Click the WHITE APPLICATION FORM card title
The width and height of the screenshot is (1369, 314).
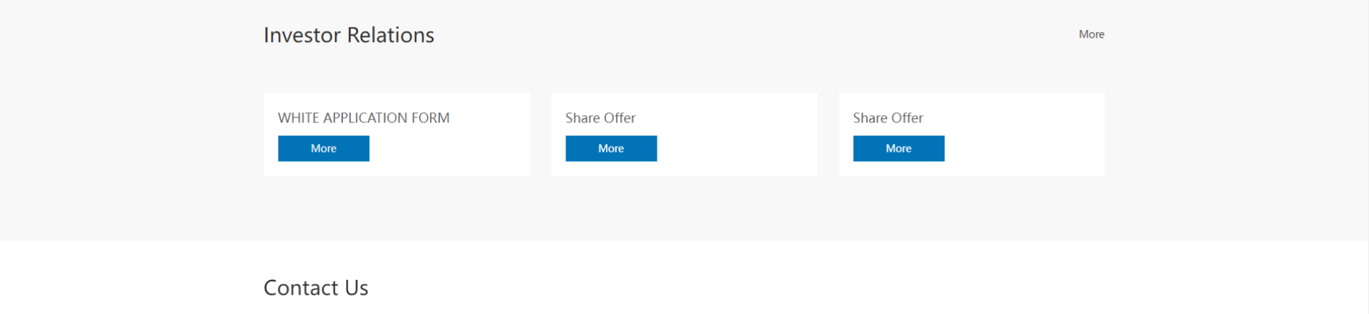(x=364, y=117)
